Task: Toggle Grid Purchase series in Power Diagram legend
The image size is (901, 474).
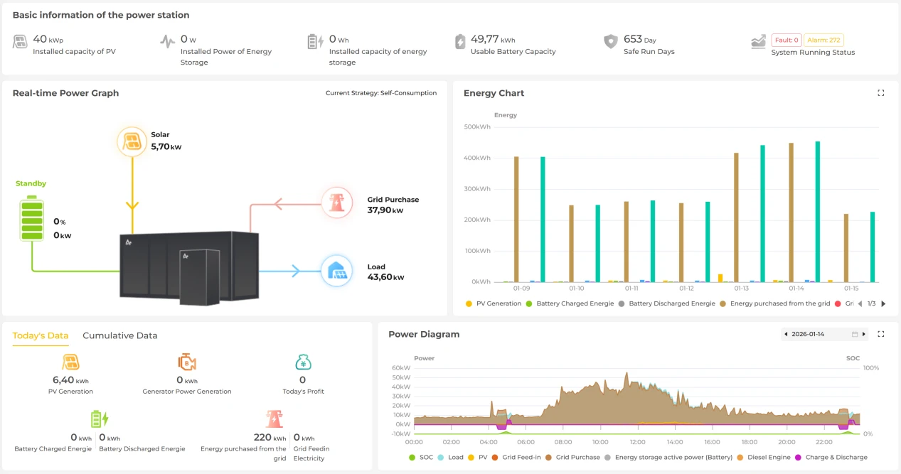Action: (x=572, y=457)
